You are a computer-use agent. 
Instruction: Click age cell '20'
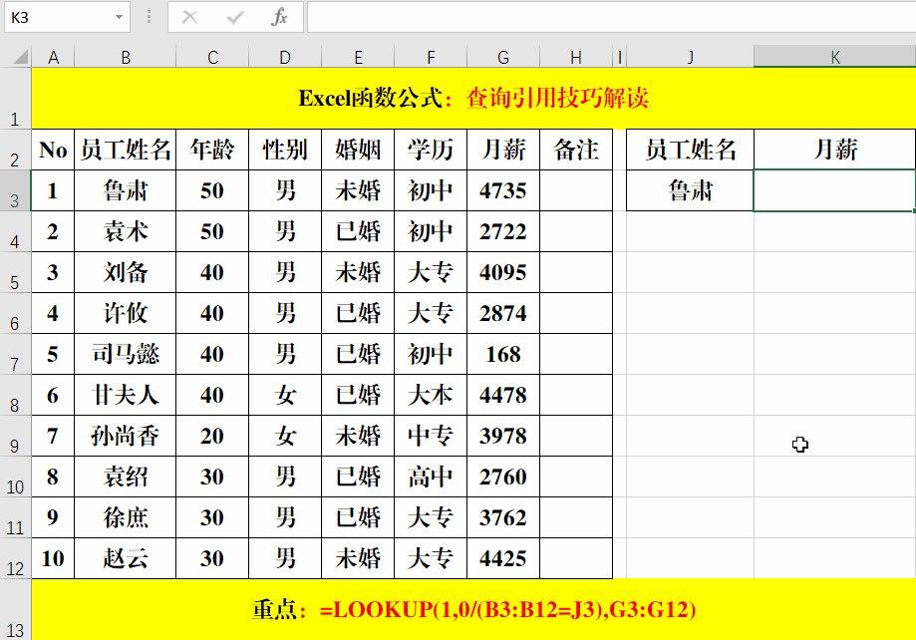[212, 436]
